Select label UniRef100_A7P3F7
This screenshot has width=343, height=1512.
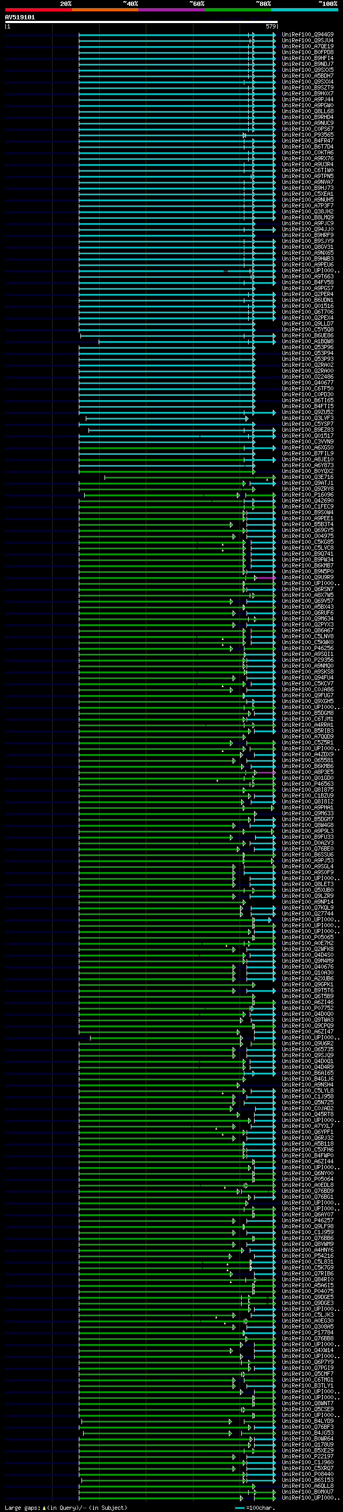[308, 205]
